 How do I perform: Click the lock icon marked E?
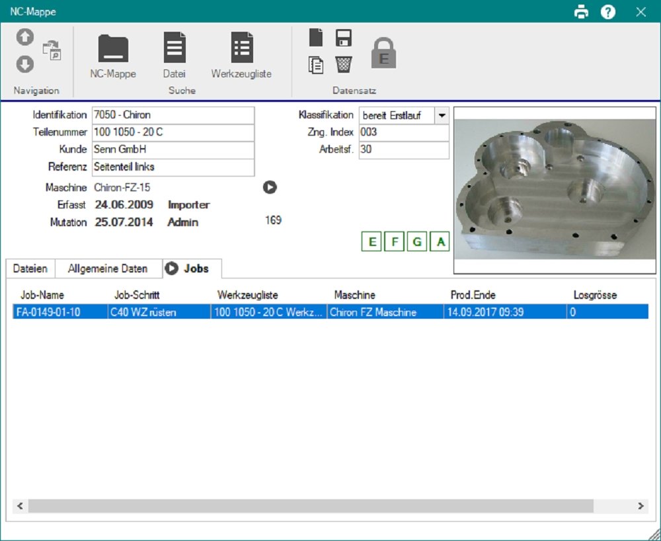[383, 53]
